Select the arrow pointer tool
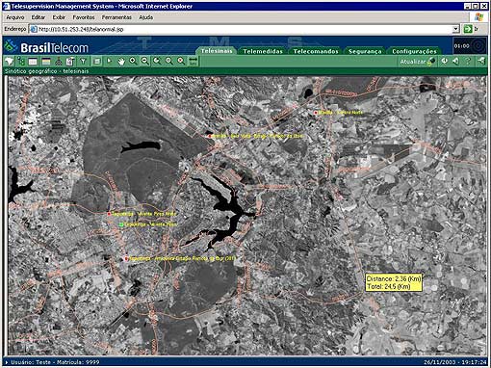This screenshot has width=491, height=368. [x=109, y=61]
